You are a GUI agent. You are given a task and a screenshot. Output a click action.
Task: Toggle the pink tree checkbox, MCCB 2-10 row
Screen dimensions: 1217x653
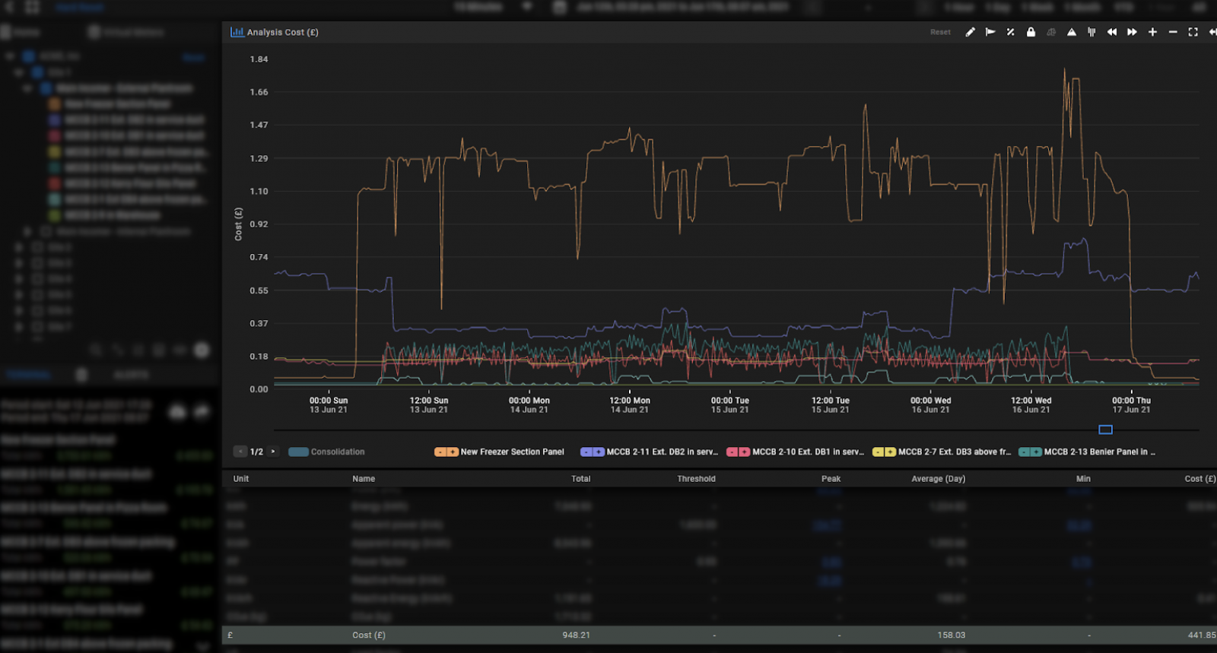[x=55, y=136]
